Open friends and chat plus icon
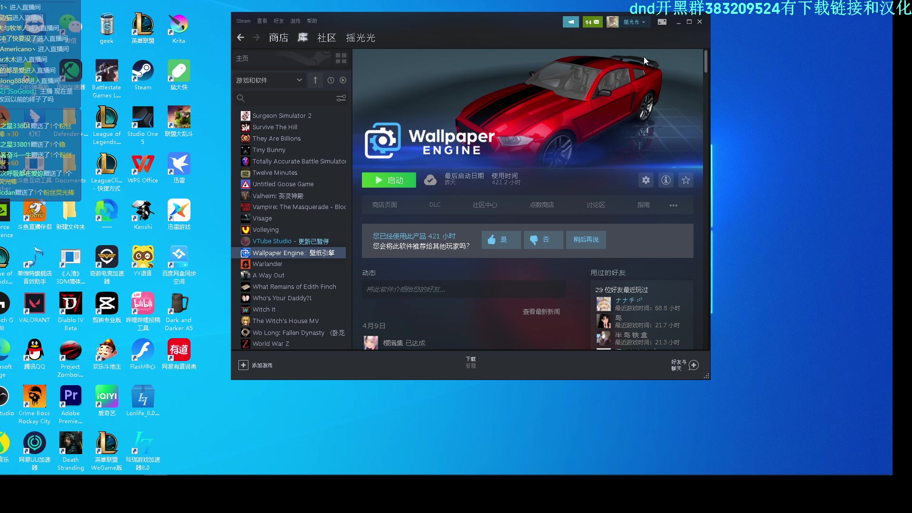This screenshot has width=912, height=513. click(693, 365)
